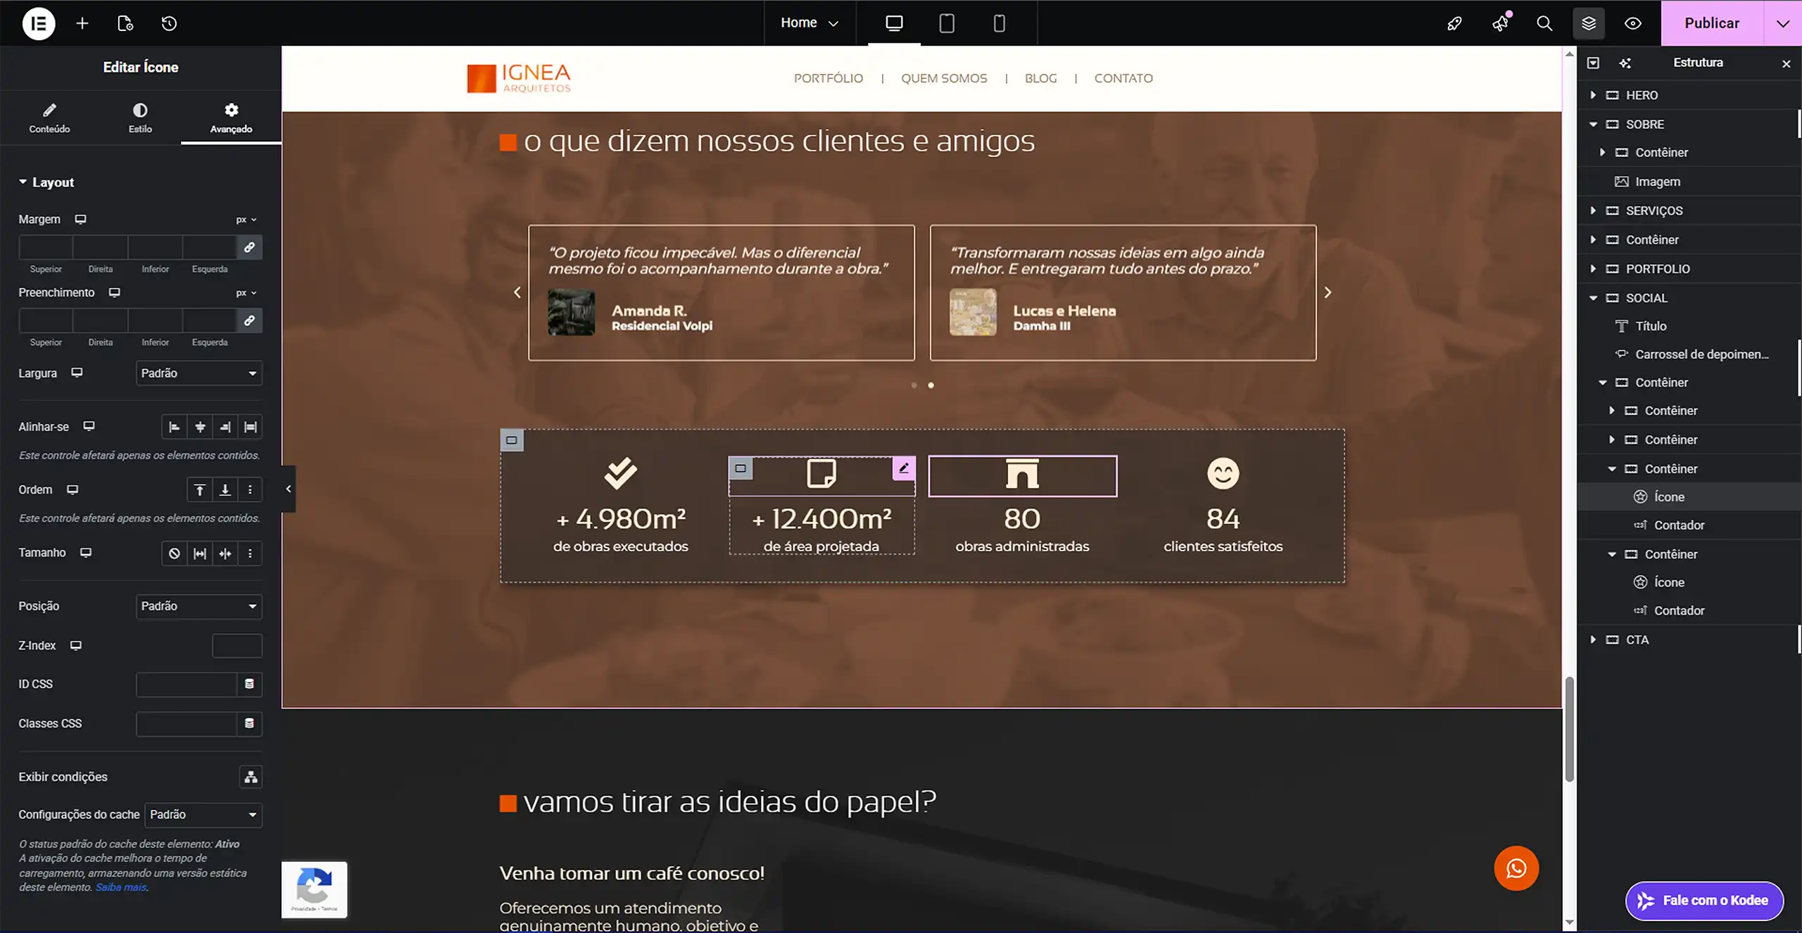This screenshot has height=933, width=1802.
Task: Open the revision history icon
Action: coord(169,23)
